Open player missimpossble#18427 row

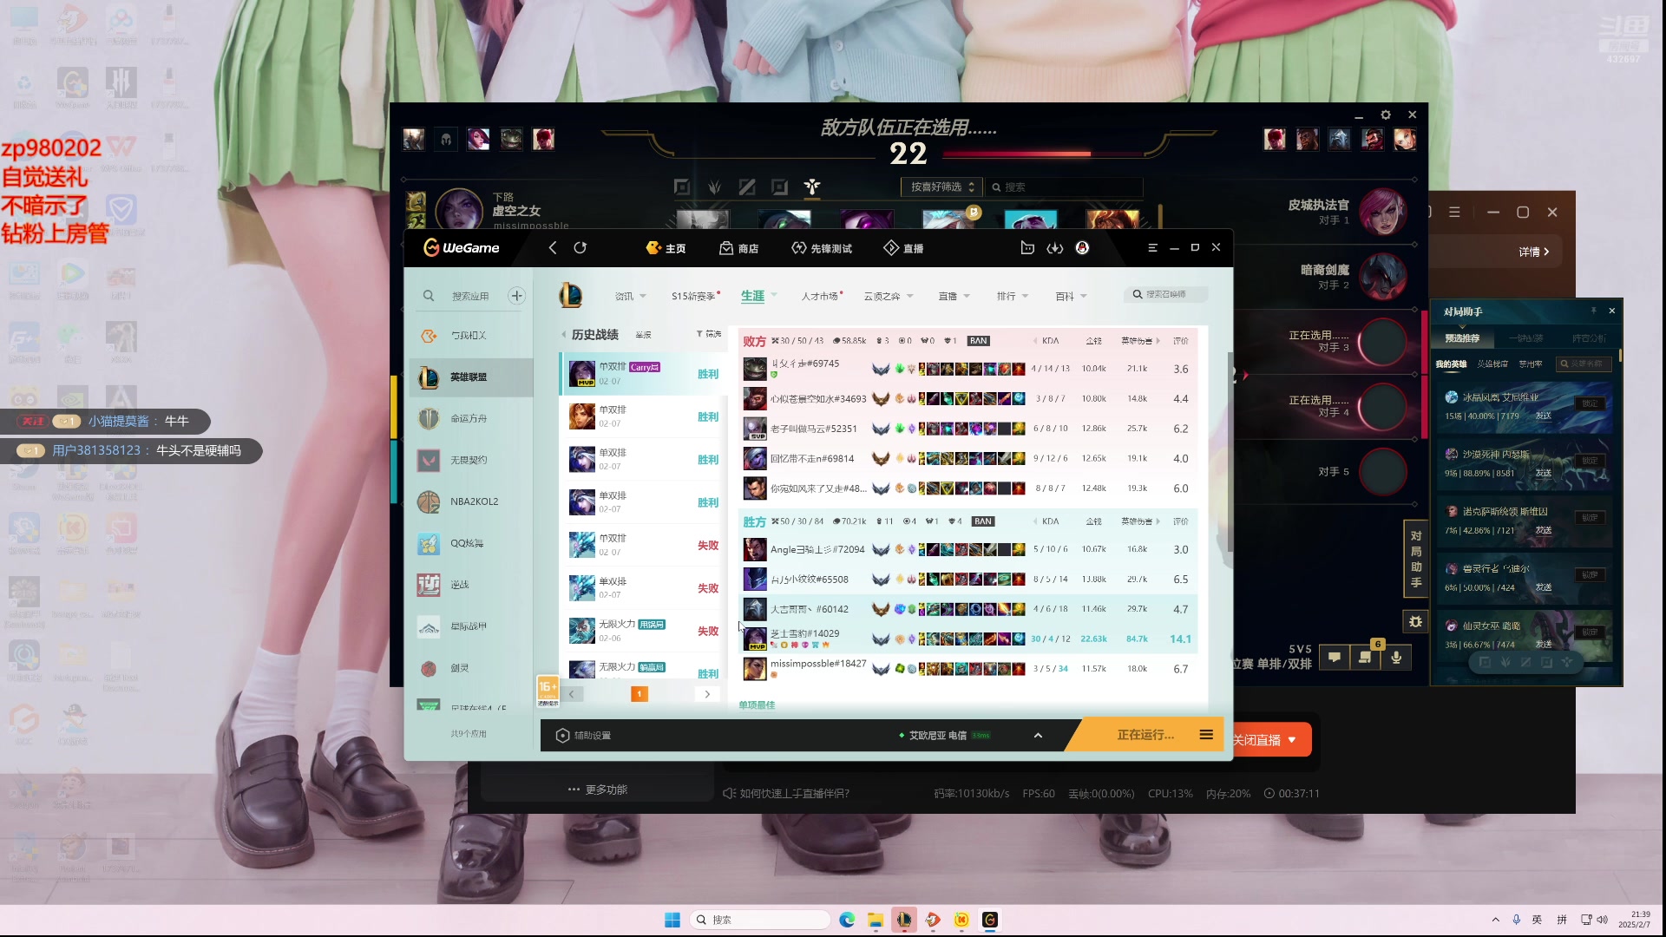click(968, 669)
